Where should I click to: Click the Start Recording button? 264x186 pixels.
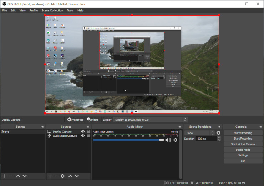click(243, 139)
